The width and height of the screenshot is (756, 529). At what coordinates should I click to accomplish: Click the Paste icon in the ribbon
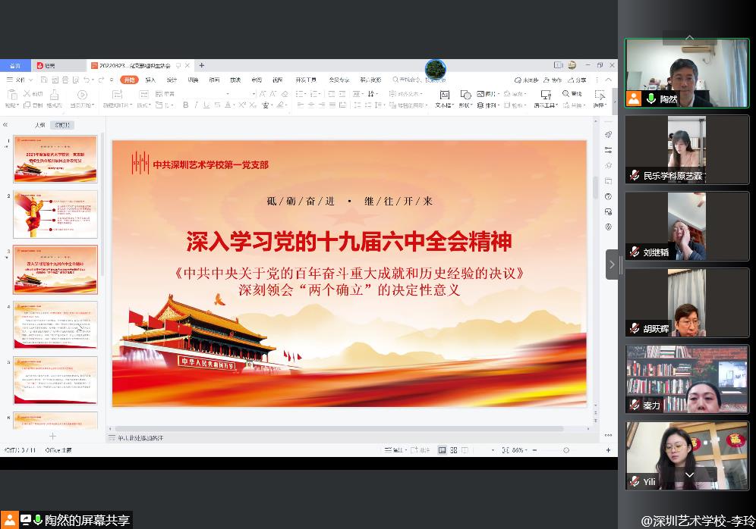pos(11,94)
